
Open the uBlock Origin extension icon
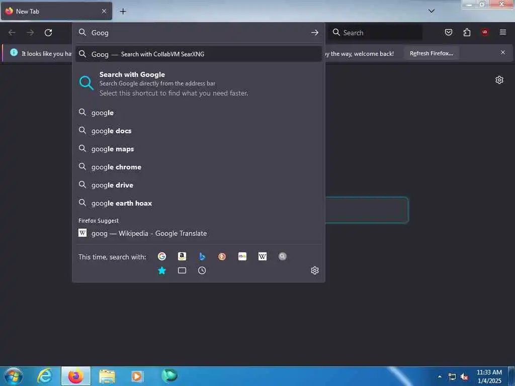(485, 32)
